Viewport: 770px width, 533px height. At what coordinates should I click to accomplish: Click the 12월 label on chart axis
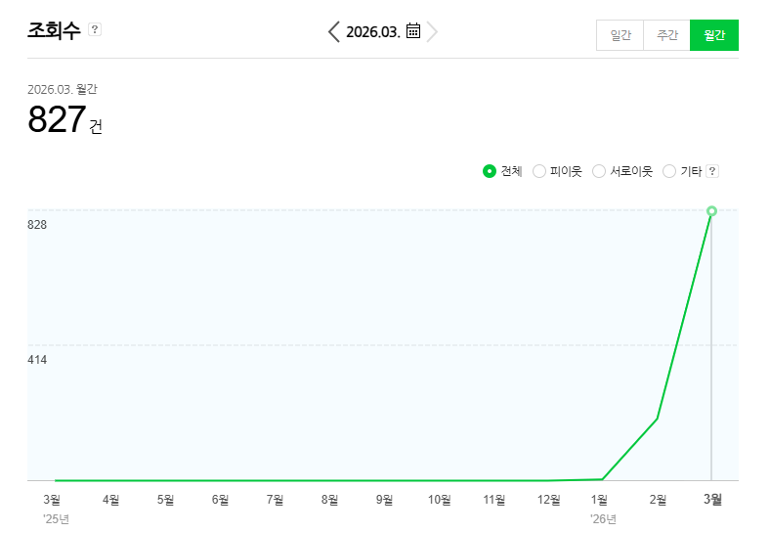549,500
